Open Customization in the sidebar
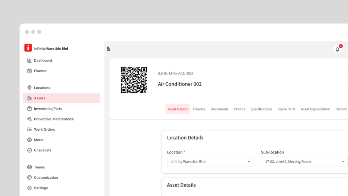This screenshot has height=196, width=348. 46,178
